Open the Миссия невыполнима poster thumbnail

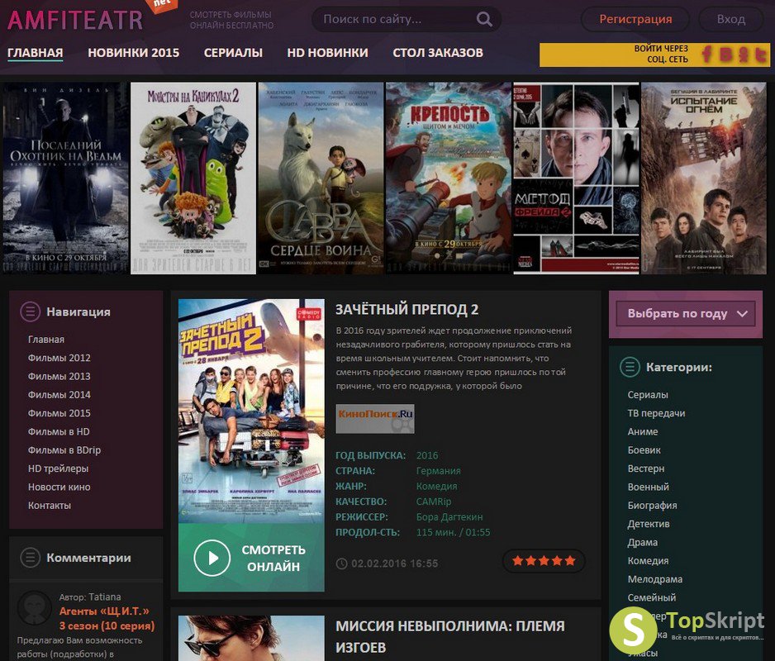(x=251, y=638)
